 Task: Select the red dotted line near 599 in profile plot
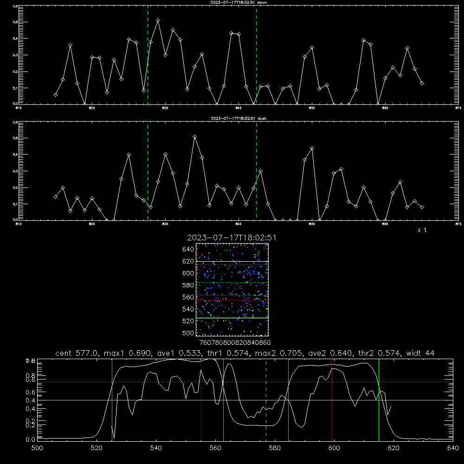point(332,400)
